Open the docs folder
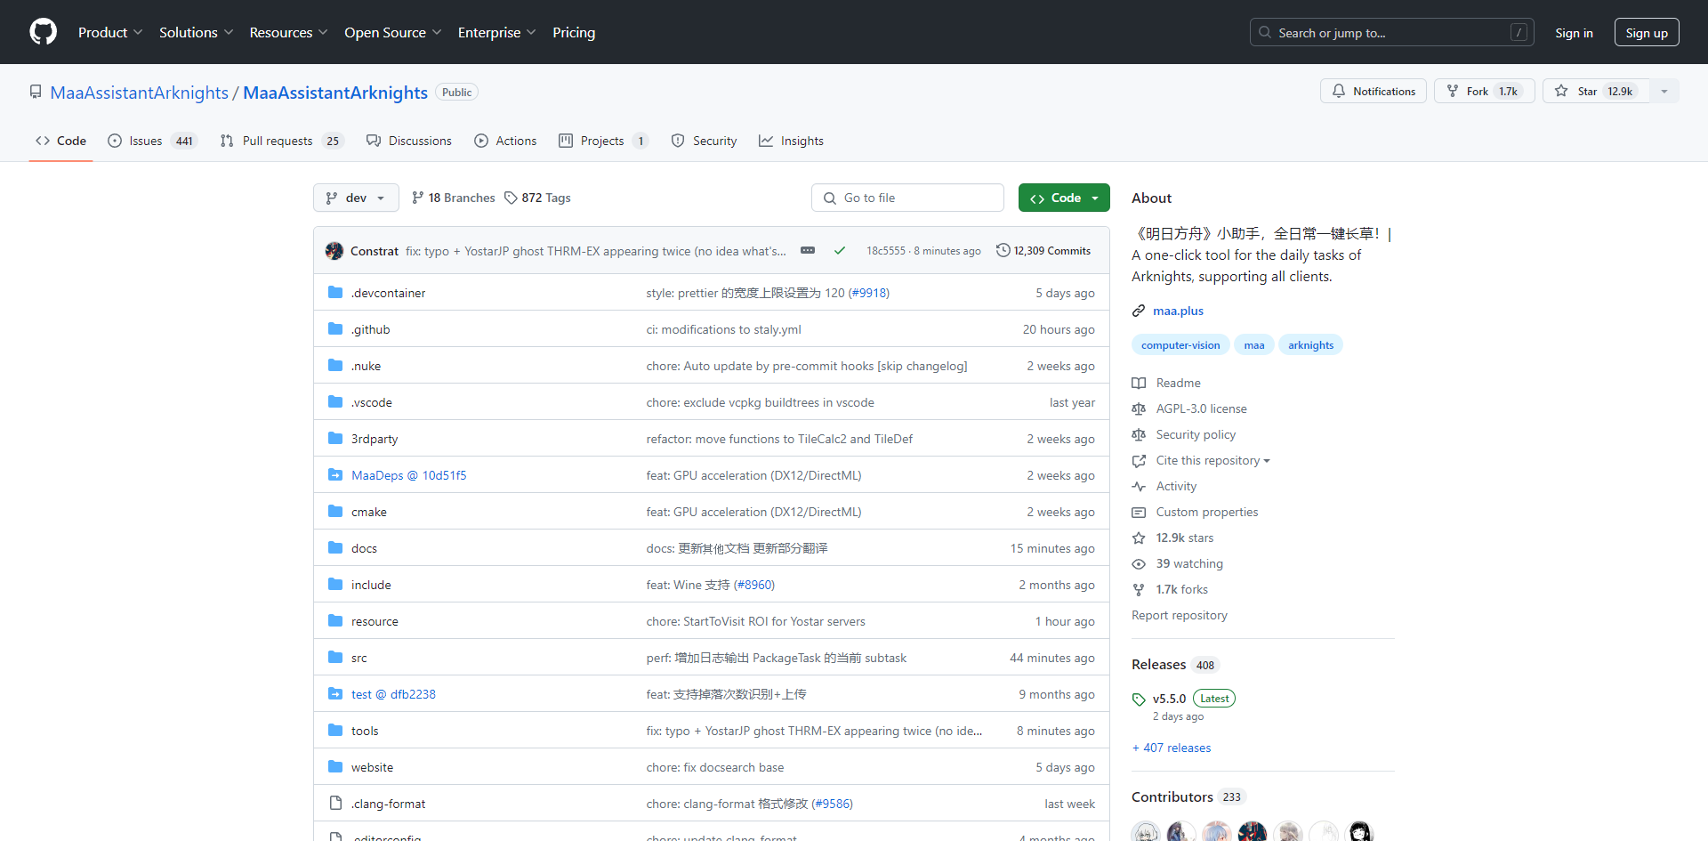This screenshot has height=841, width=1708. tap(364, 548)
